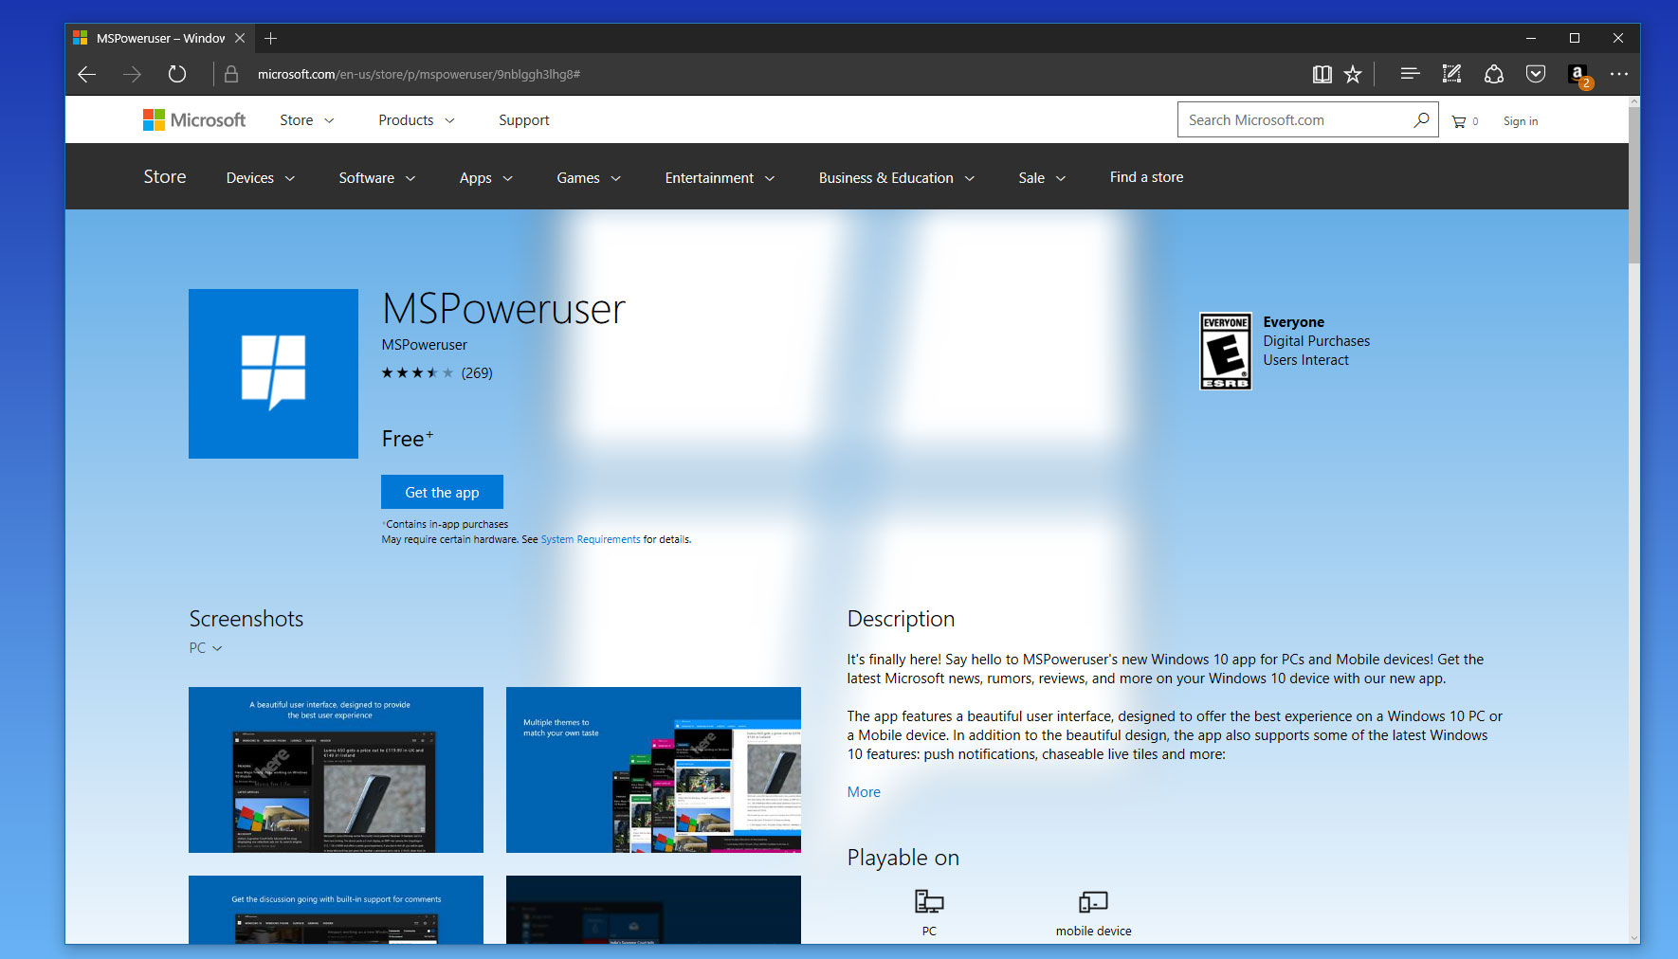1678x959 pixels.
Task: Open the Games menu
Action: coord(589,178)
